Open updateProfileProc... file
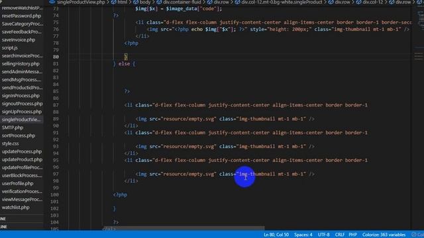 click(x=22, y=167)
